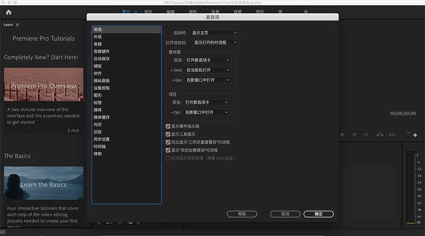Toggle the 显示事件指示器 checkbox

point(168,126)
